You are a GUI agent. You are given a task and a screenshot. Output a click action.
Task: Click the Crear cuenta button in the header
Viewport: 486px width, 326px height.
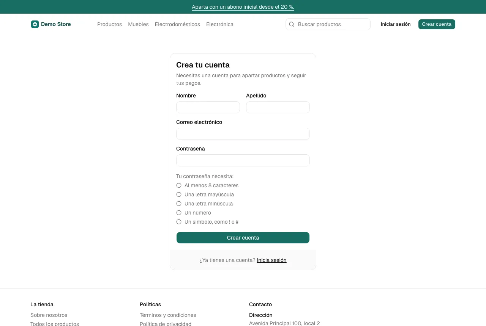(x=437, y=24)
